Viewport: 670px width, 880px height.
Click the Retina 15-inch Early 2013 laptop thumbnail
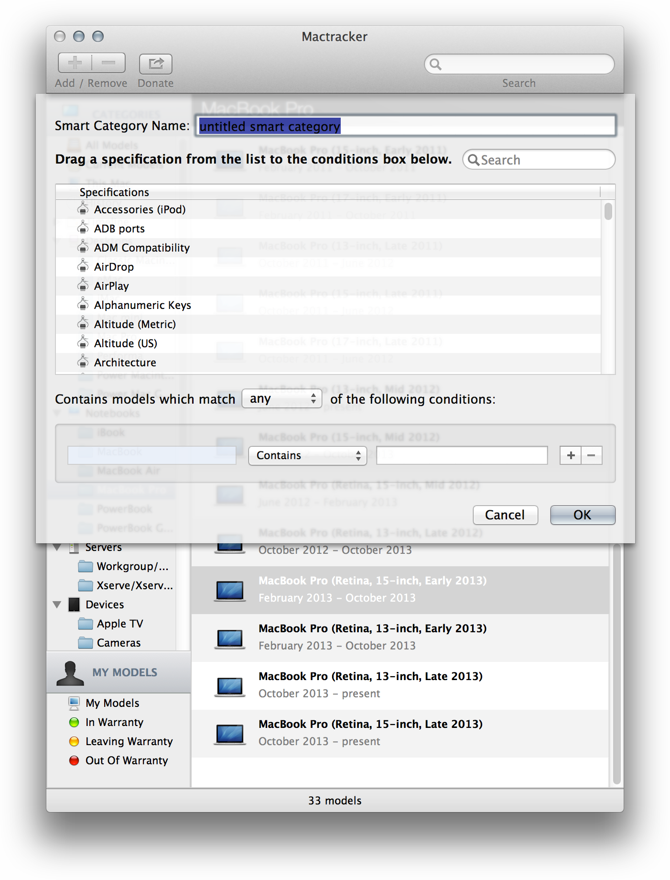pyautogui.click(x=230, y=591)
